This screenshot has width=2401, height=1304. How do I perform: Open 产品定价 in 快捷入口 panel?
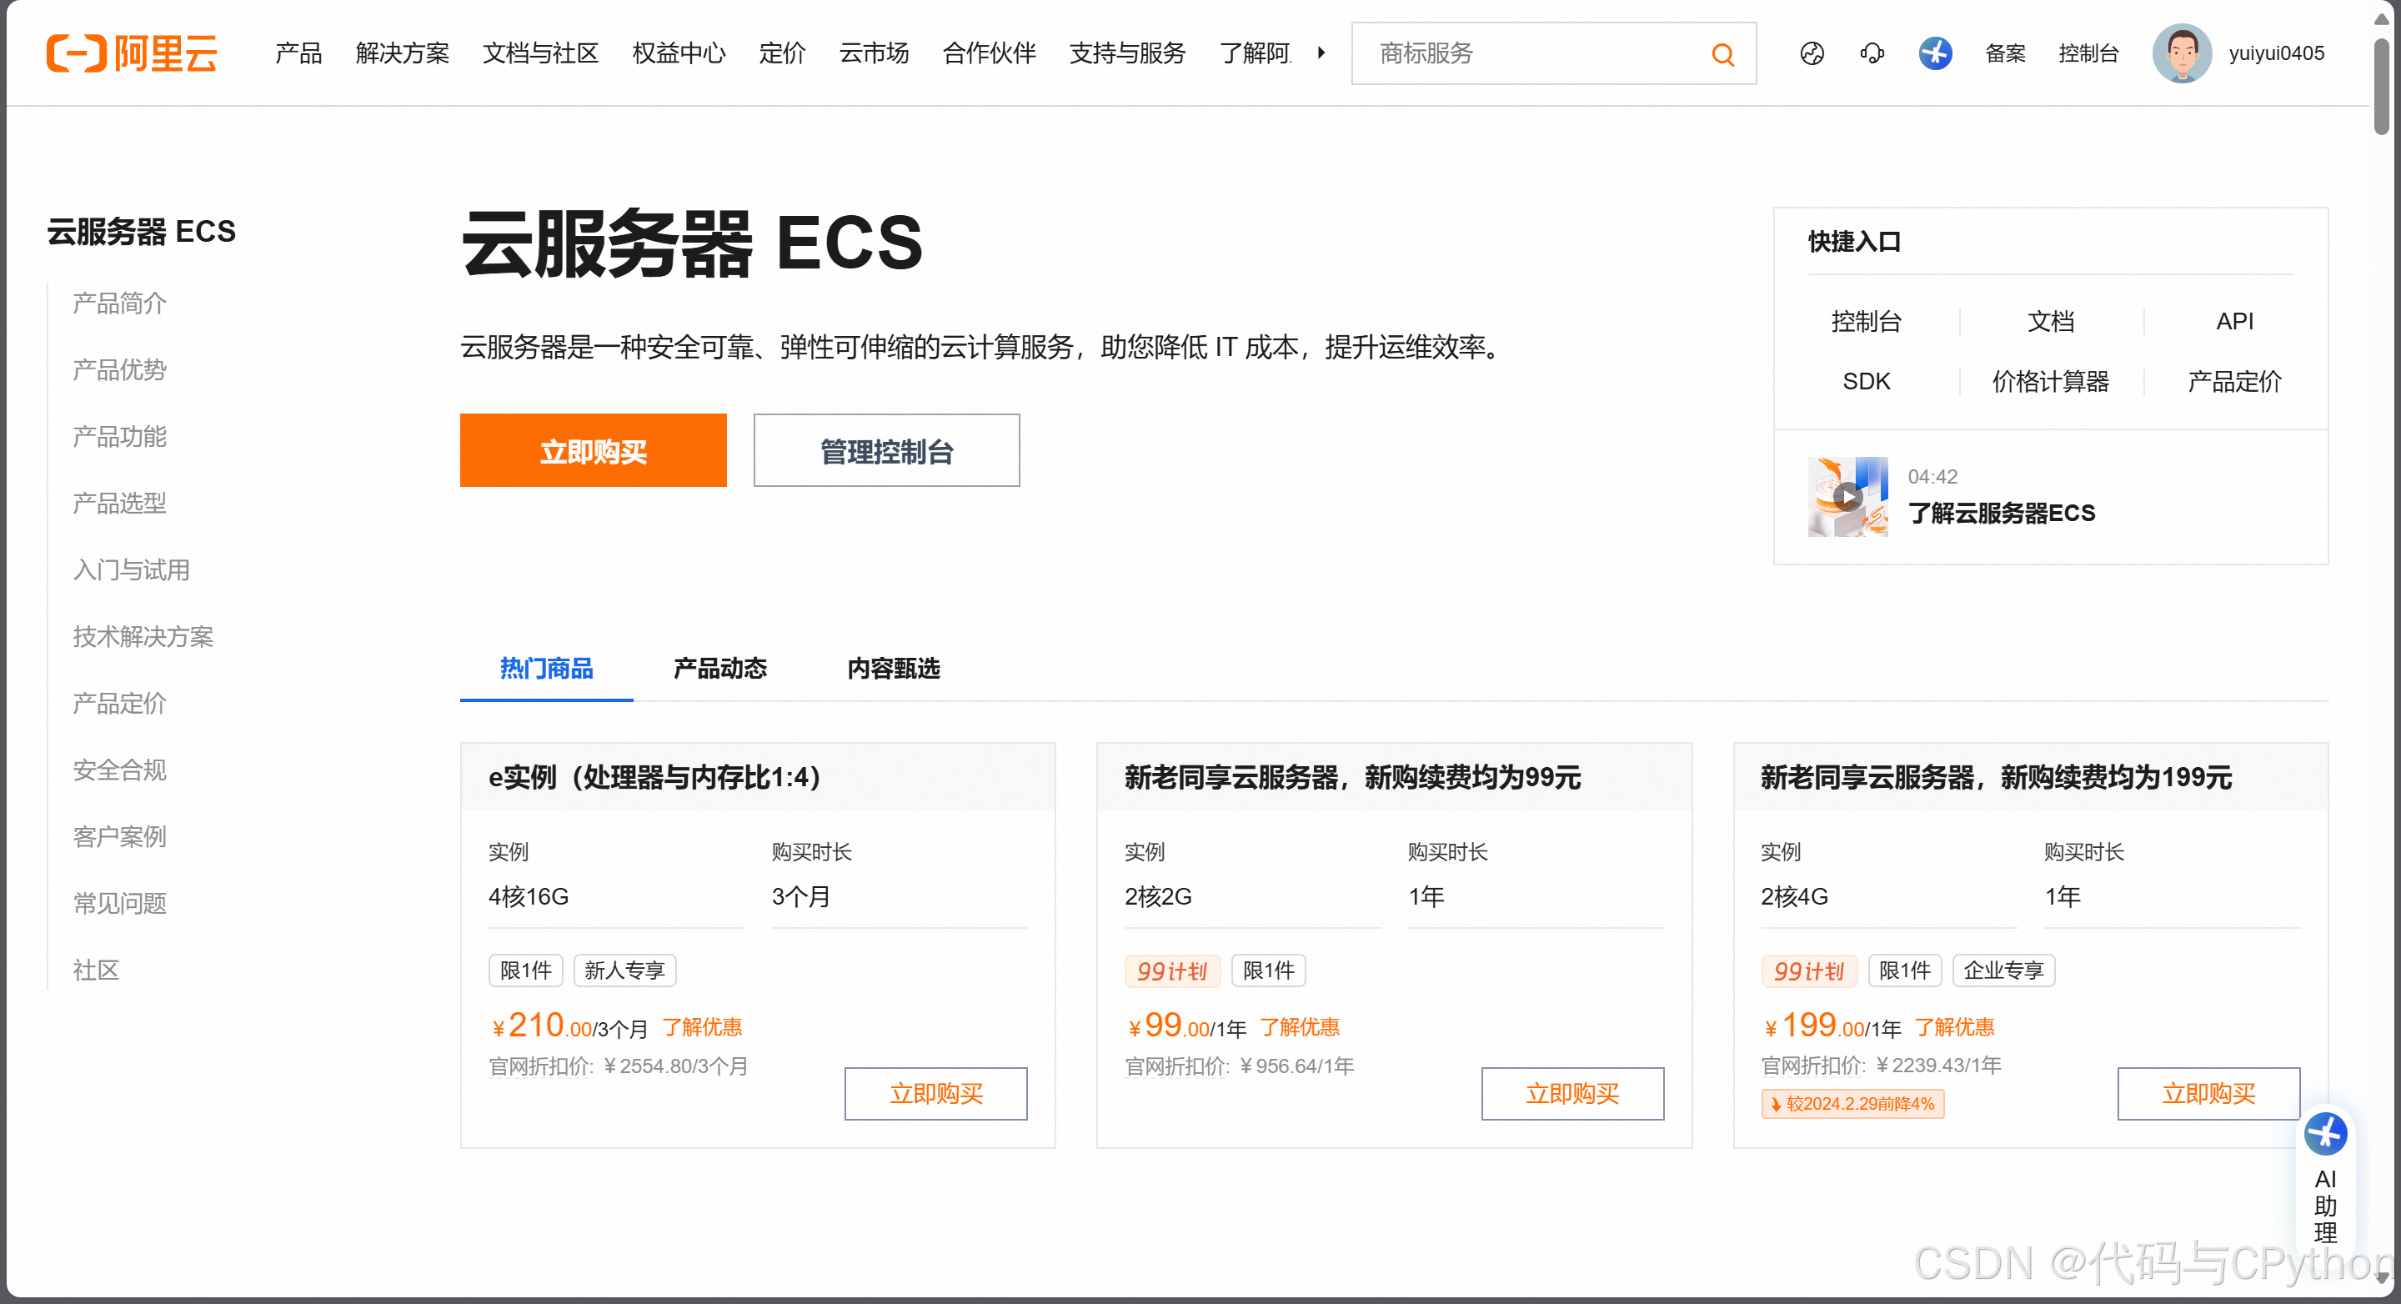tap(2234, 381)
